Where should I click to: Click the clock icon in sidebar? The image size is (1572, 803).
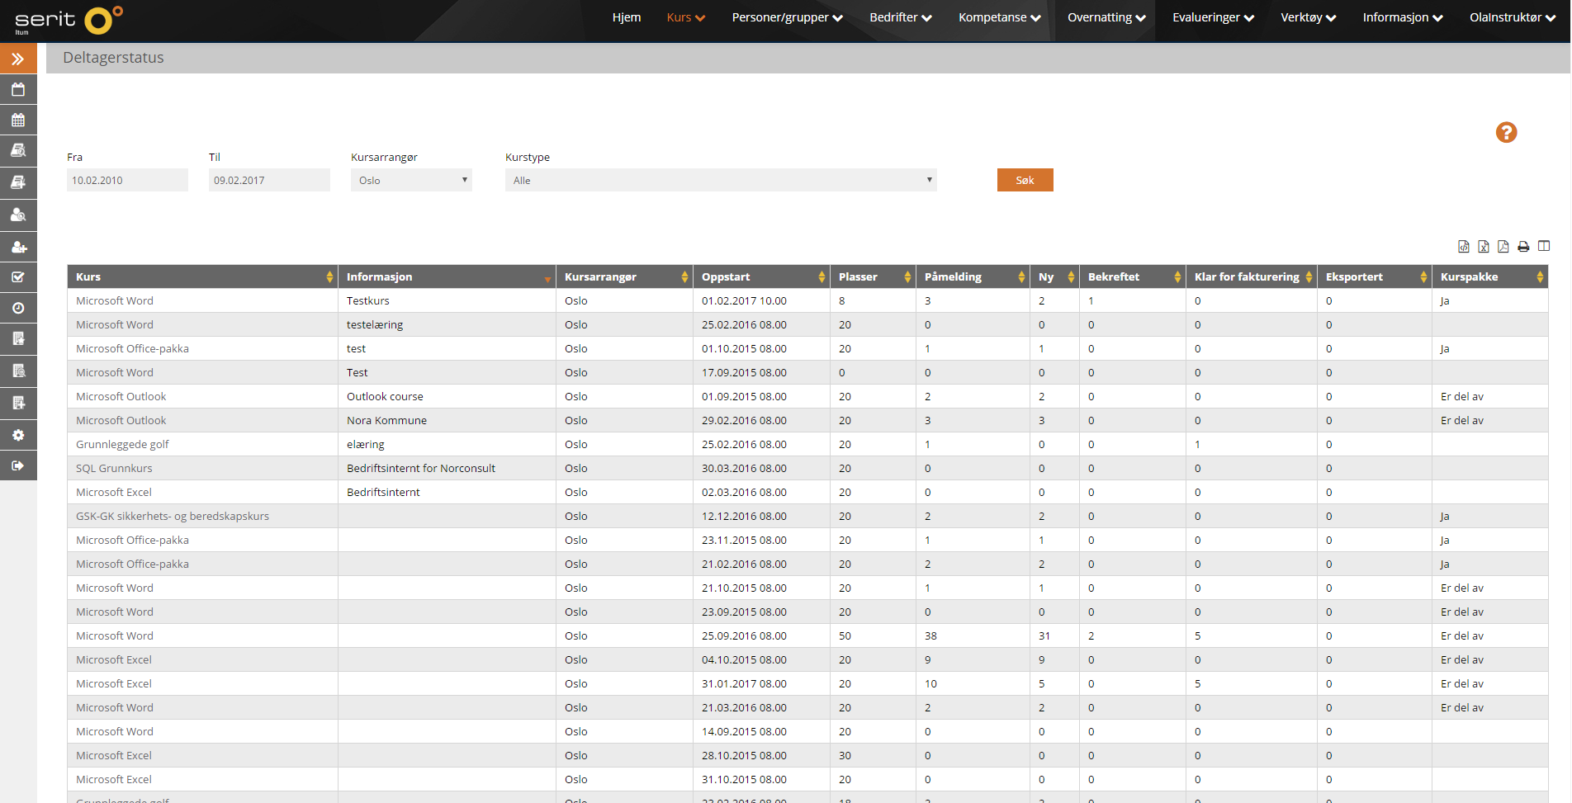tap(18, 308)
